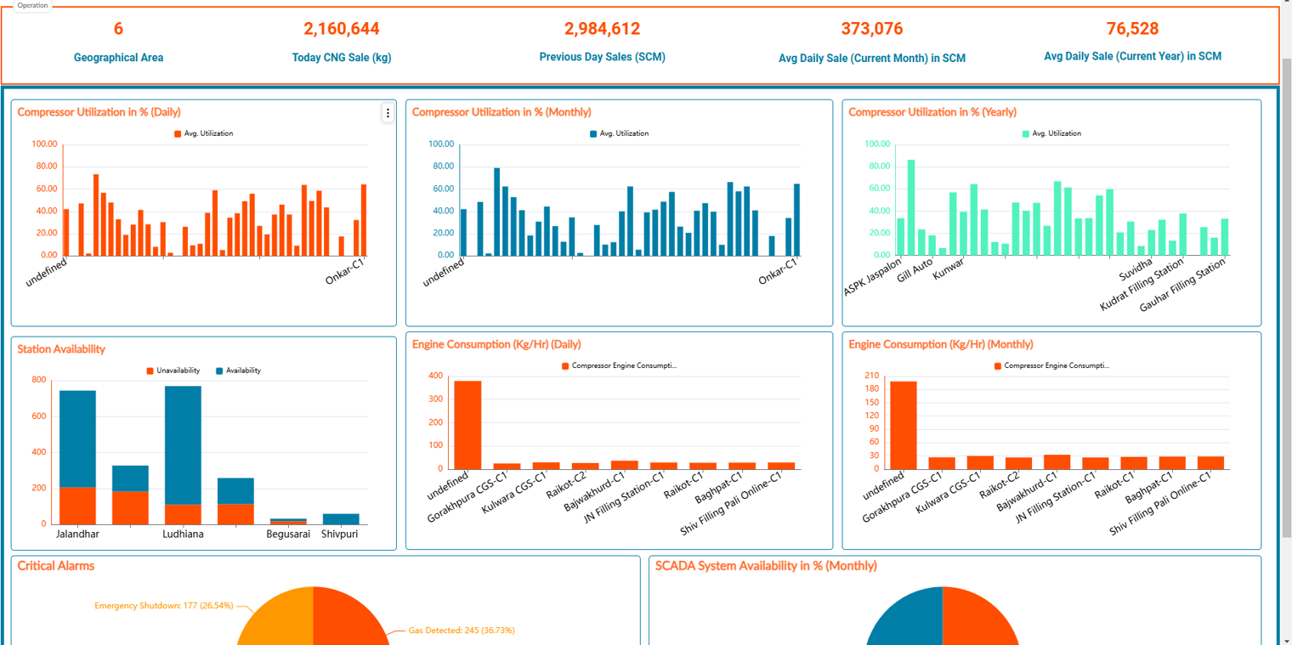Click Avg Daily Sale (Current Month) in SCM label
1292x645 pixels.
[872, 59]
